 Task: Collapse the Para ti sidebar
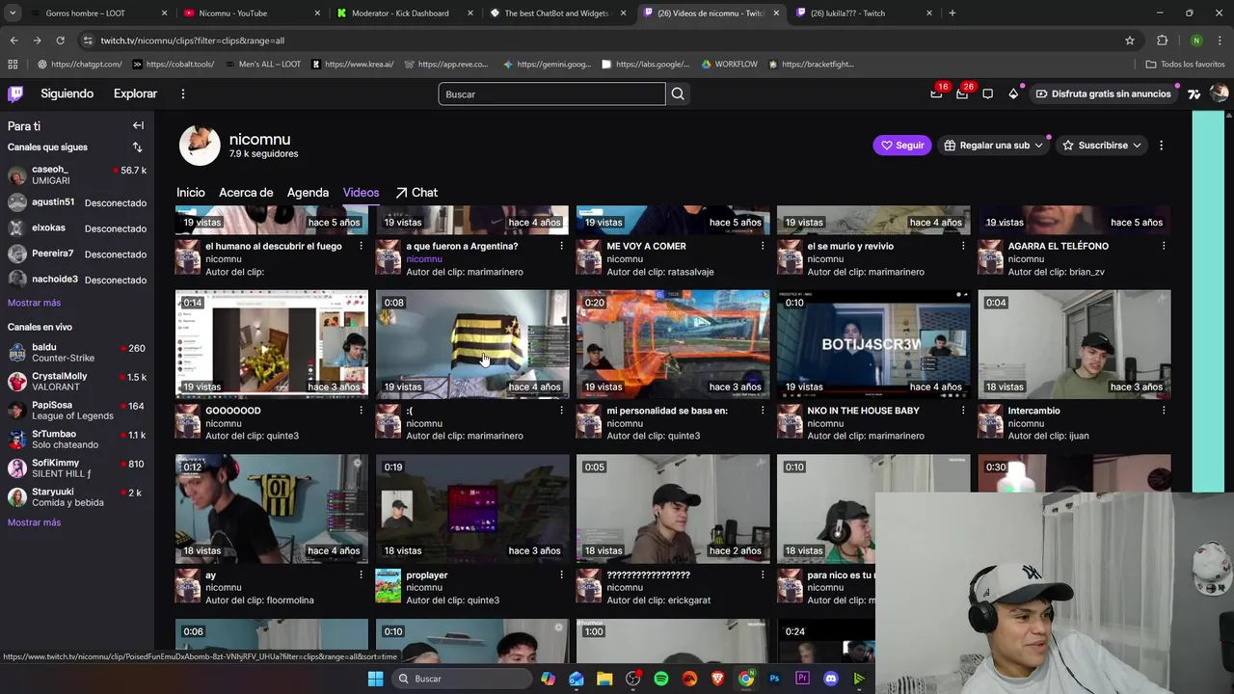pos(138,125)
